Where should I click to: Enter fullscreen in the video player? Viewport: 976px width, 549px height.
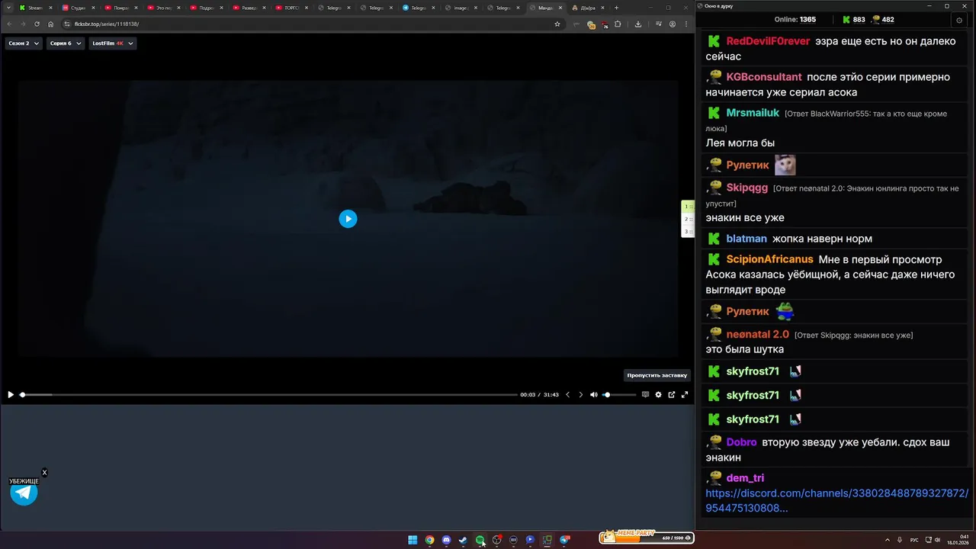[x=684, y=394]
